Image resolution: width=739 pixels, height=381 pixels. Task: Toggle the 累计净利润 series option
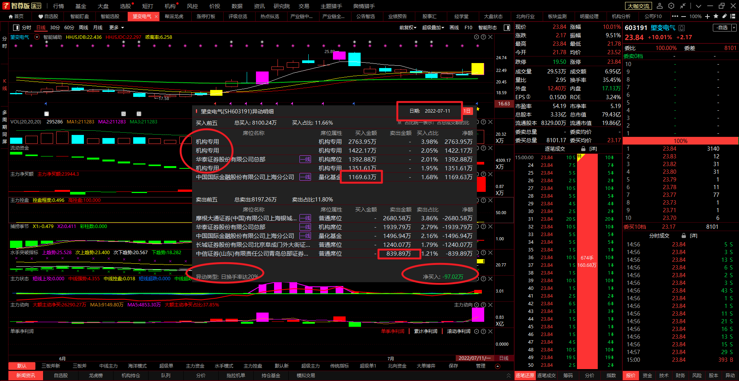tap(426, 331)
